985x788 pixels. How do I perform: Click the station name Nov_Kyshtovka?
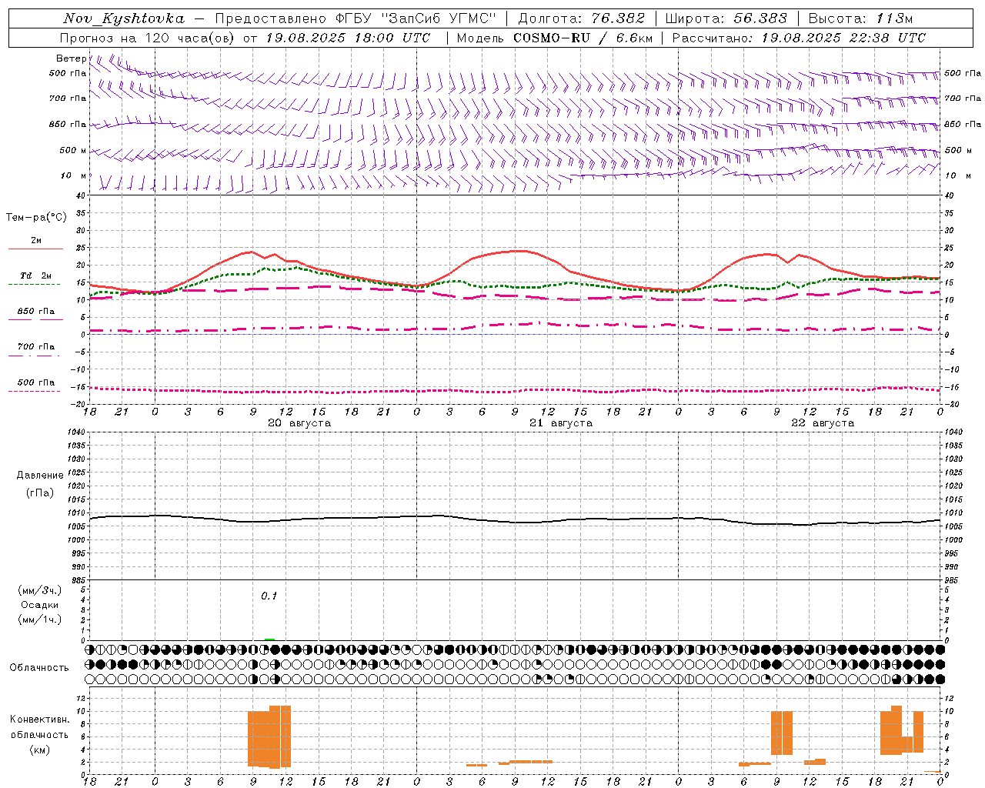(x=124, y=18)
